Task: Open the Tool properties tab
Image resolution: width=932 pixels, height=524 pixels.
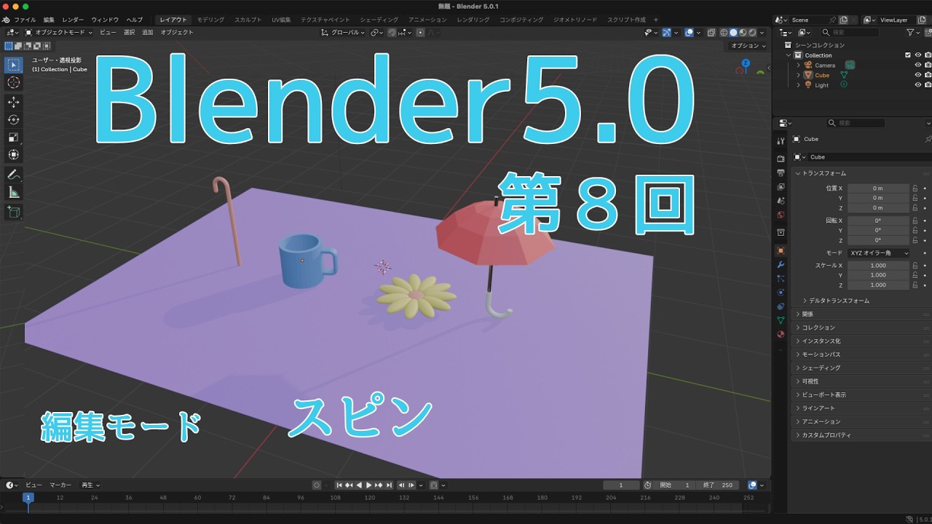Action: point(781,141)
